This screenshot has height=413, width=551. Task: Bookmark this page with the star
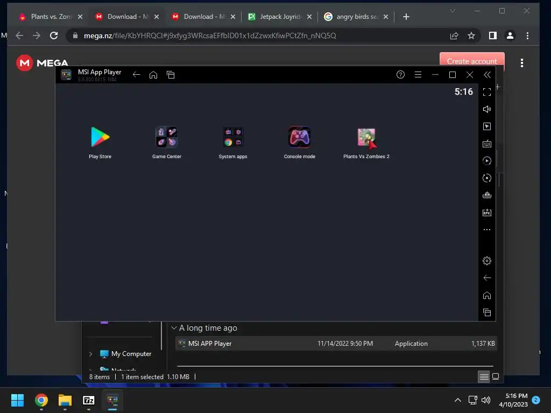tap(471, 35)
